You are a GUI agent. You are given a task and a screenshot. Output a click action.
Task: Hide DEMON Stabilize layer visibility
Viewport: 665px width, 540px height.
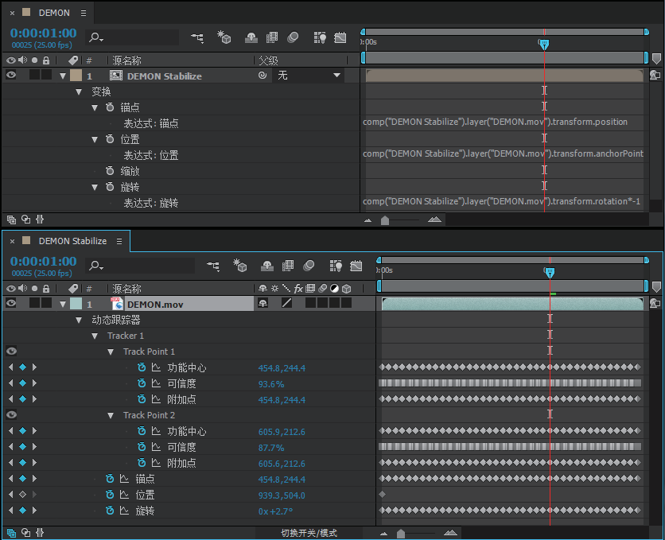click(11, 75)
